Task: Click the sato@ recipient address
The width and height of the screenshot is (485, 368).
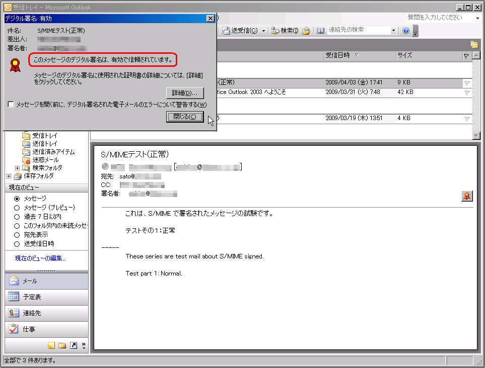Action: coord(140,176)
